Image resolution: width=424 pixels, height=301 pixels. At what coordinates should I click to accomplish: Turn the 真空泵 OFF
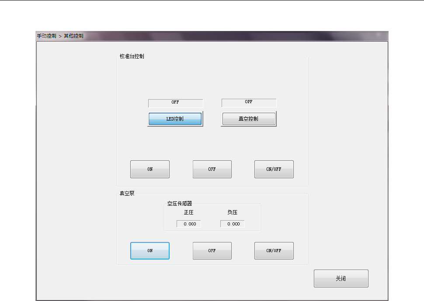point(212,251)
